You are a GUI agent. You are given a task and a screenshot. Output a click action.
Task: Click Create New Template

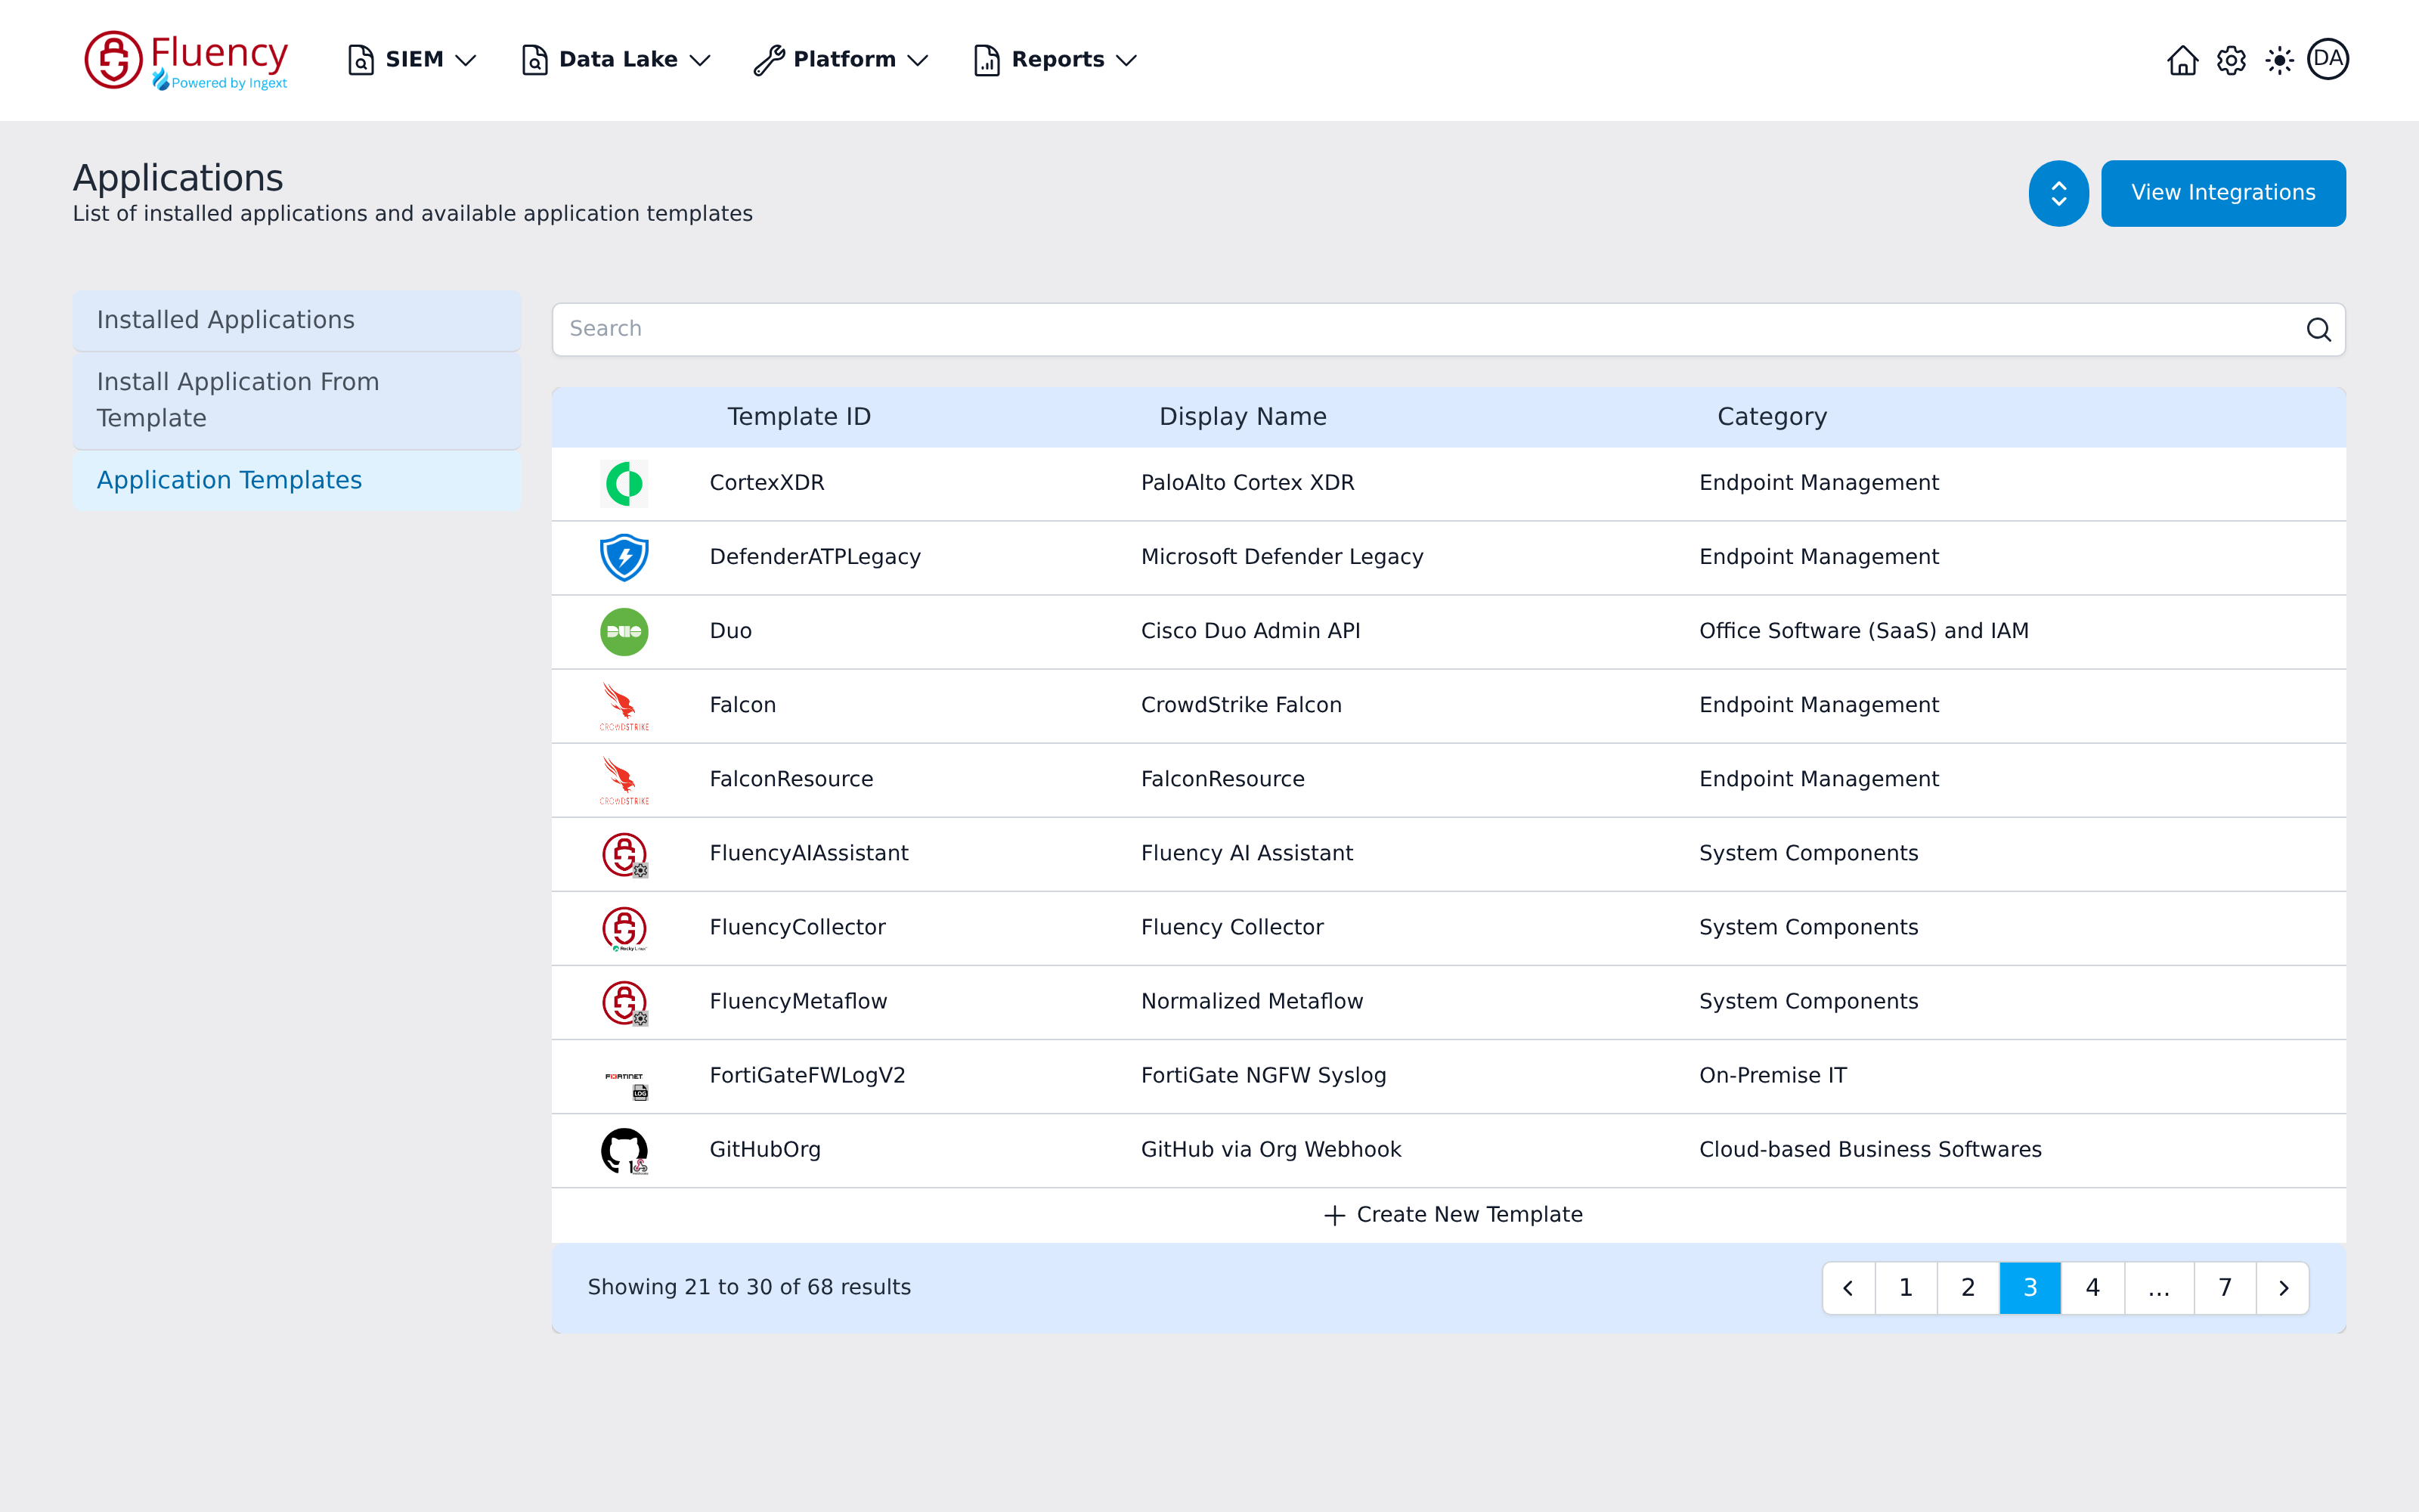point(1452,1215)
